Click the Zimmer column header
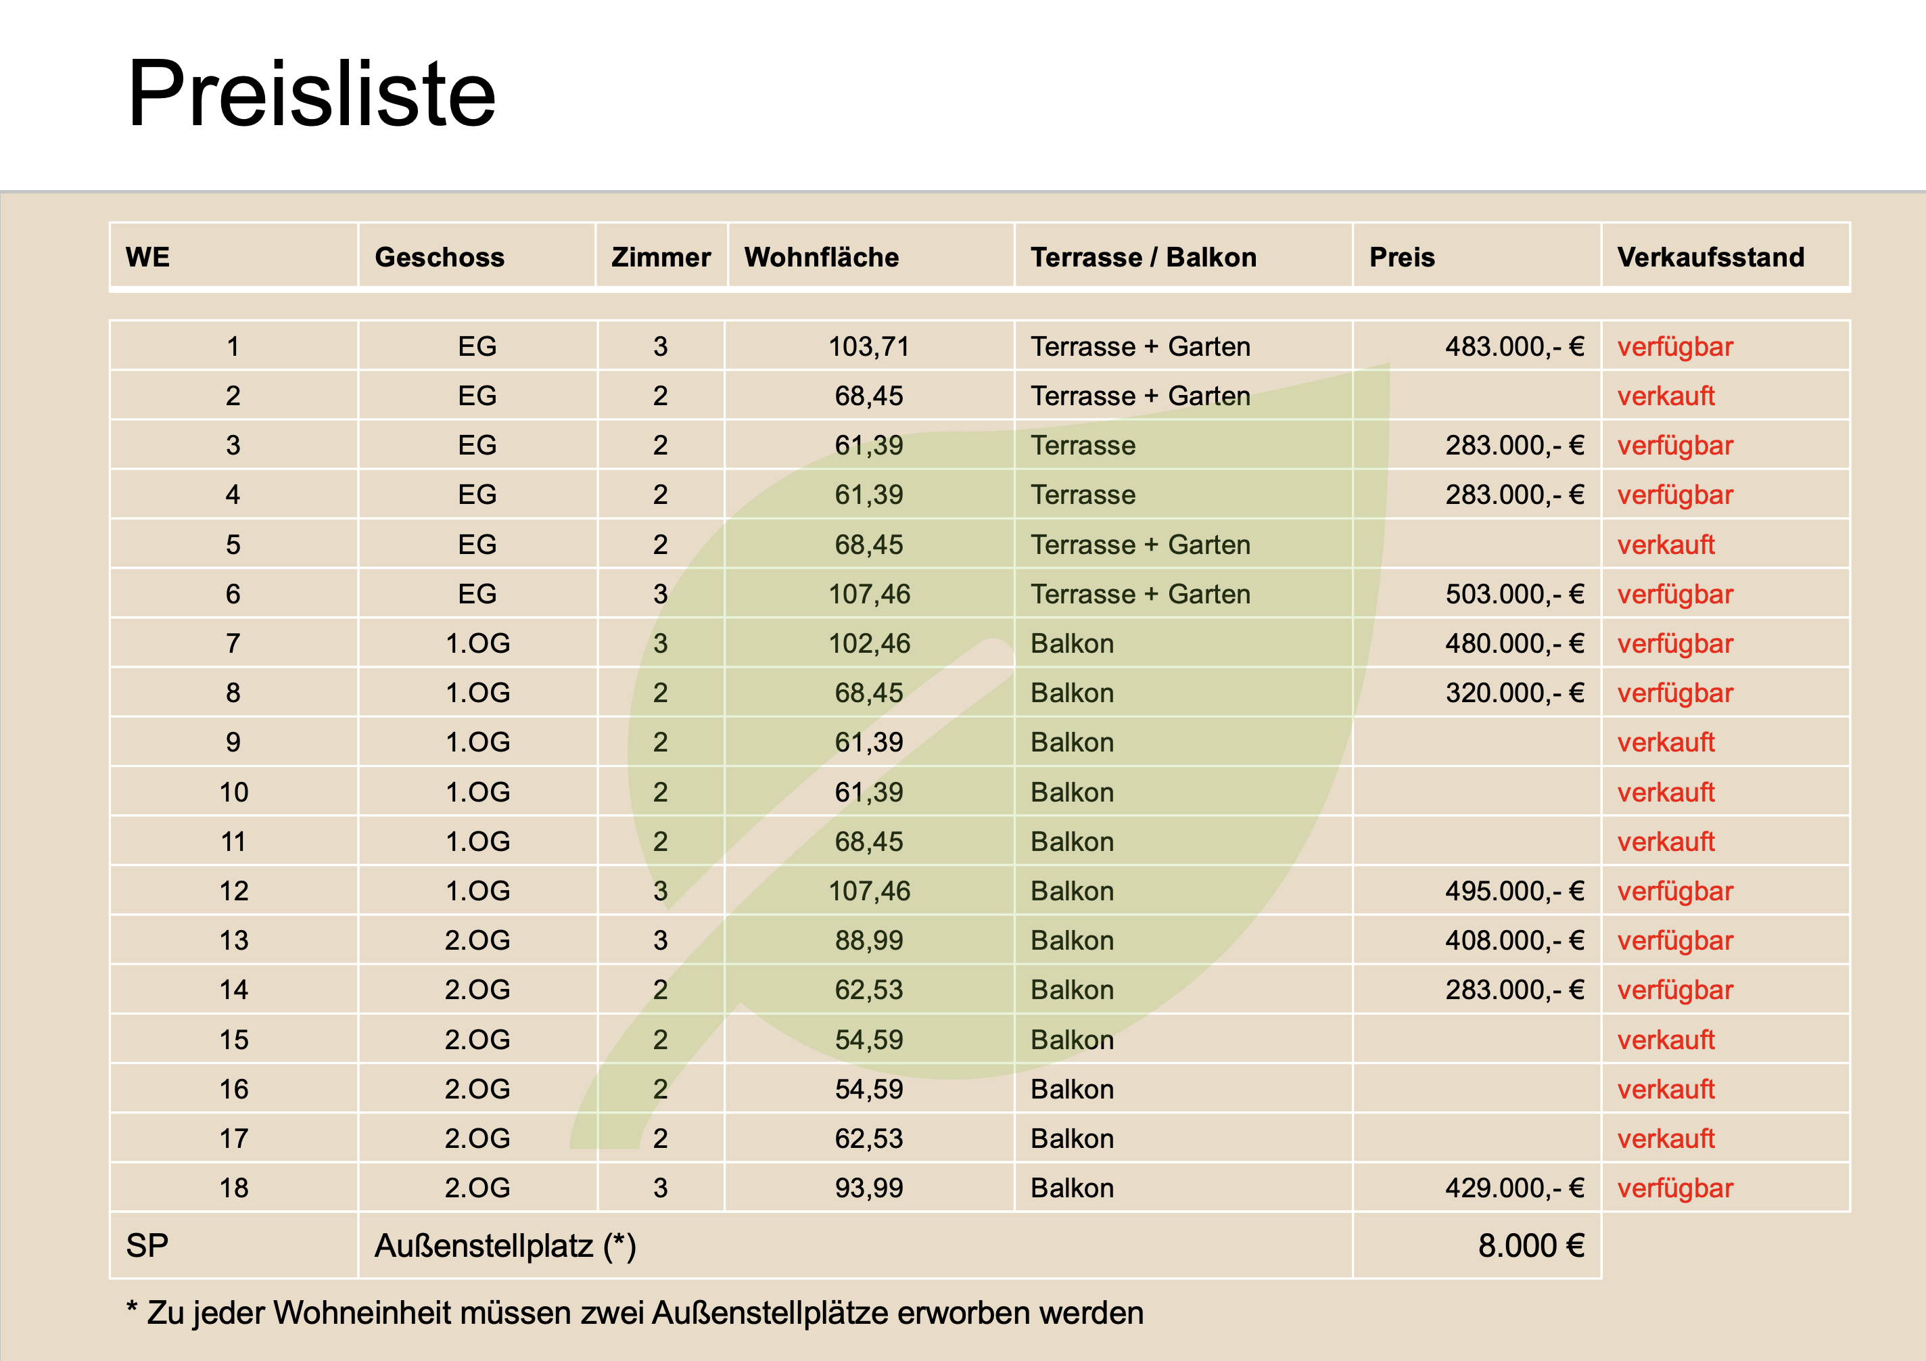 click(661, 257)
